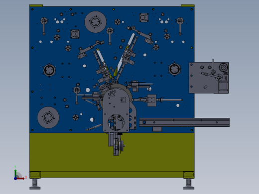Select the large reel disc at lower left
Viewport: 259px width, 194px height.
(x=48, y=117)
